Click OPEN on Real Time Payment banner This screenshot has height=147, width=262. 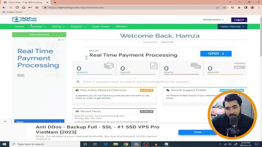point(216,53)
